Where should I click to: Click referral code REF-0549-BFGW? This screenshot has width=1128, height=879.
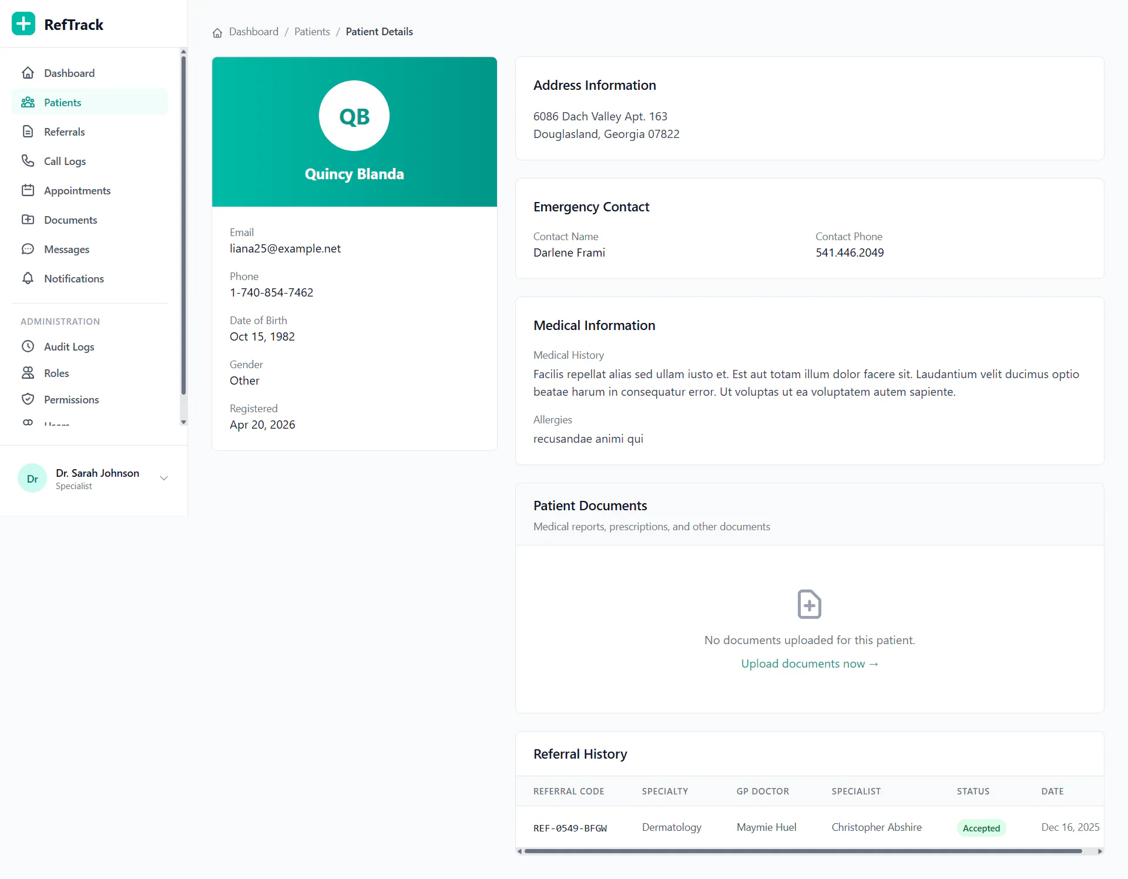570,828
